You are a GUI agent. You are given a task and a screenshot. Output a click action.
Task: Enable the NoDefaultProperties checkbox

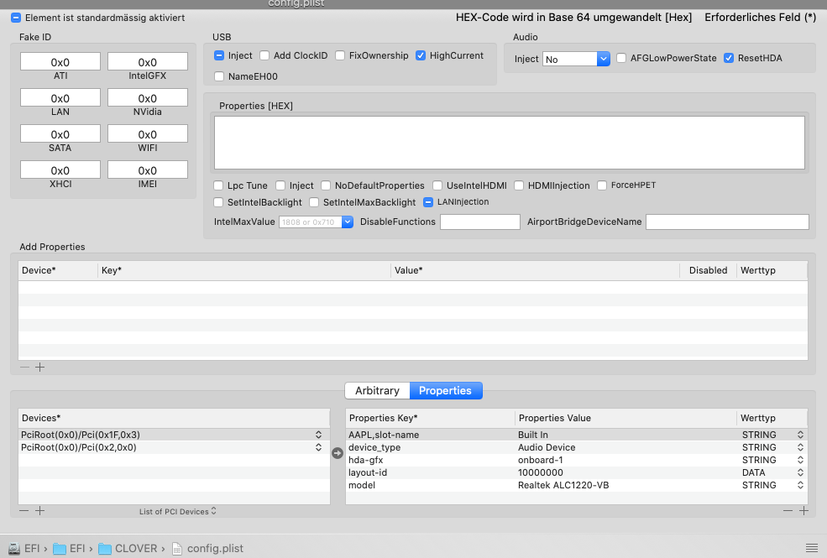click(x=326, y=185)
